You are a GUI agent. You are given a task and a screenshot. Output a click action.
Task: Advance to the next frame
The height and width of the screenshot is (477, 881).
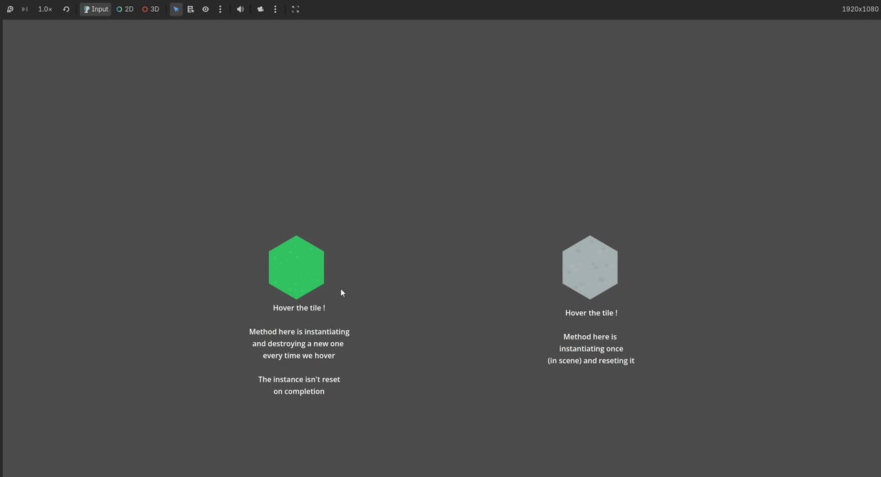25,9
